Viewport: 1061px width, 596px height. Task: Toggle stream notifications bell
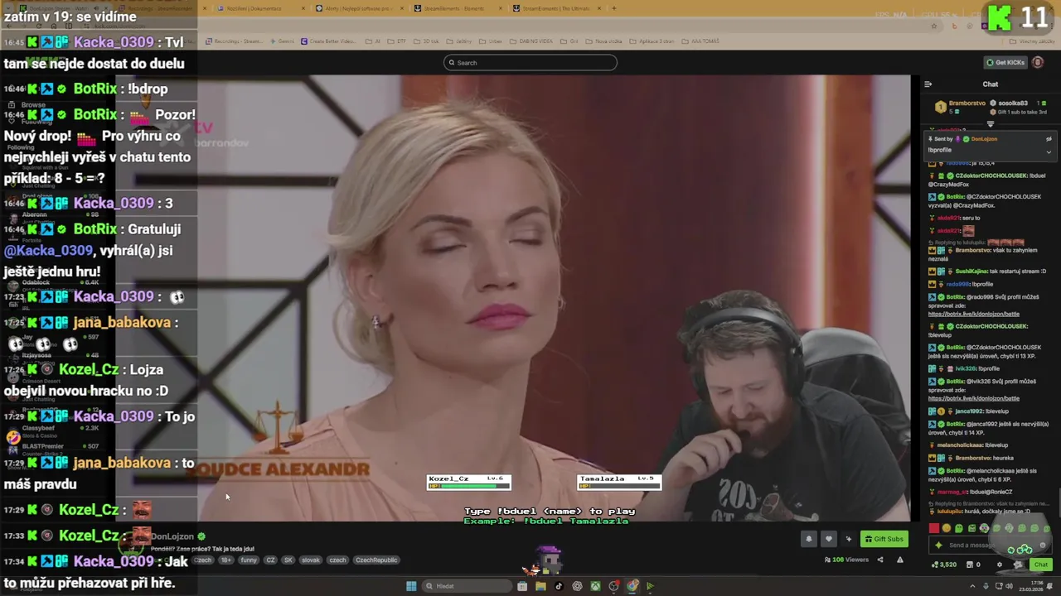click(x=809, y=539)
